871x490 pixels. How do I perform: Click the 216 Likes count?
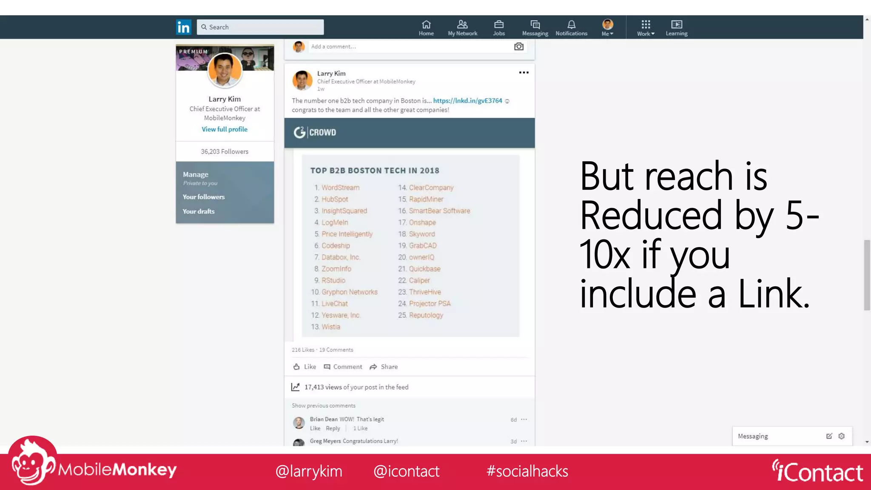click(x=303, y=350)
